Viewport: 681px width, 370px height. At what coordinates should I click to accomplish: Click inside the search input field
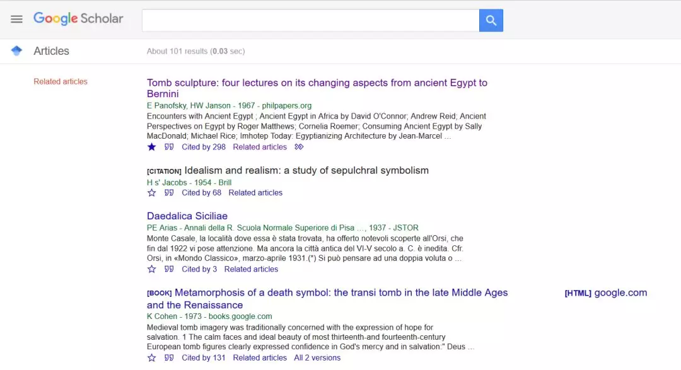[x=310, y=20]
